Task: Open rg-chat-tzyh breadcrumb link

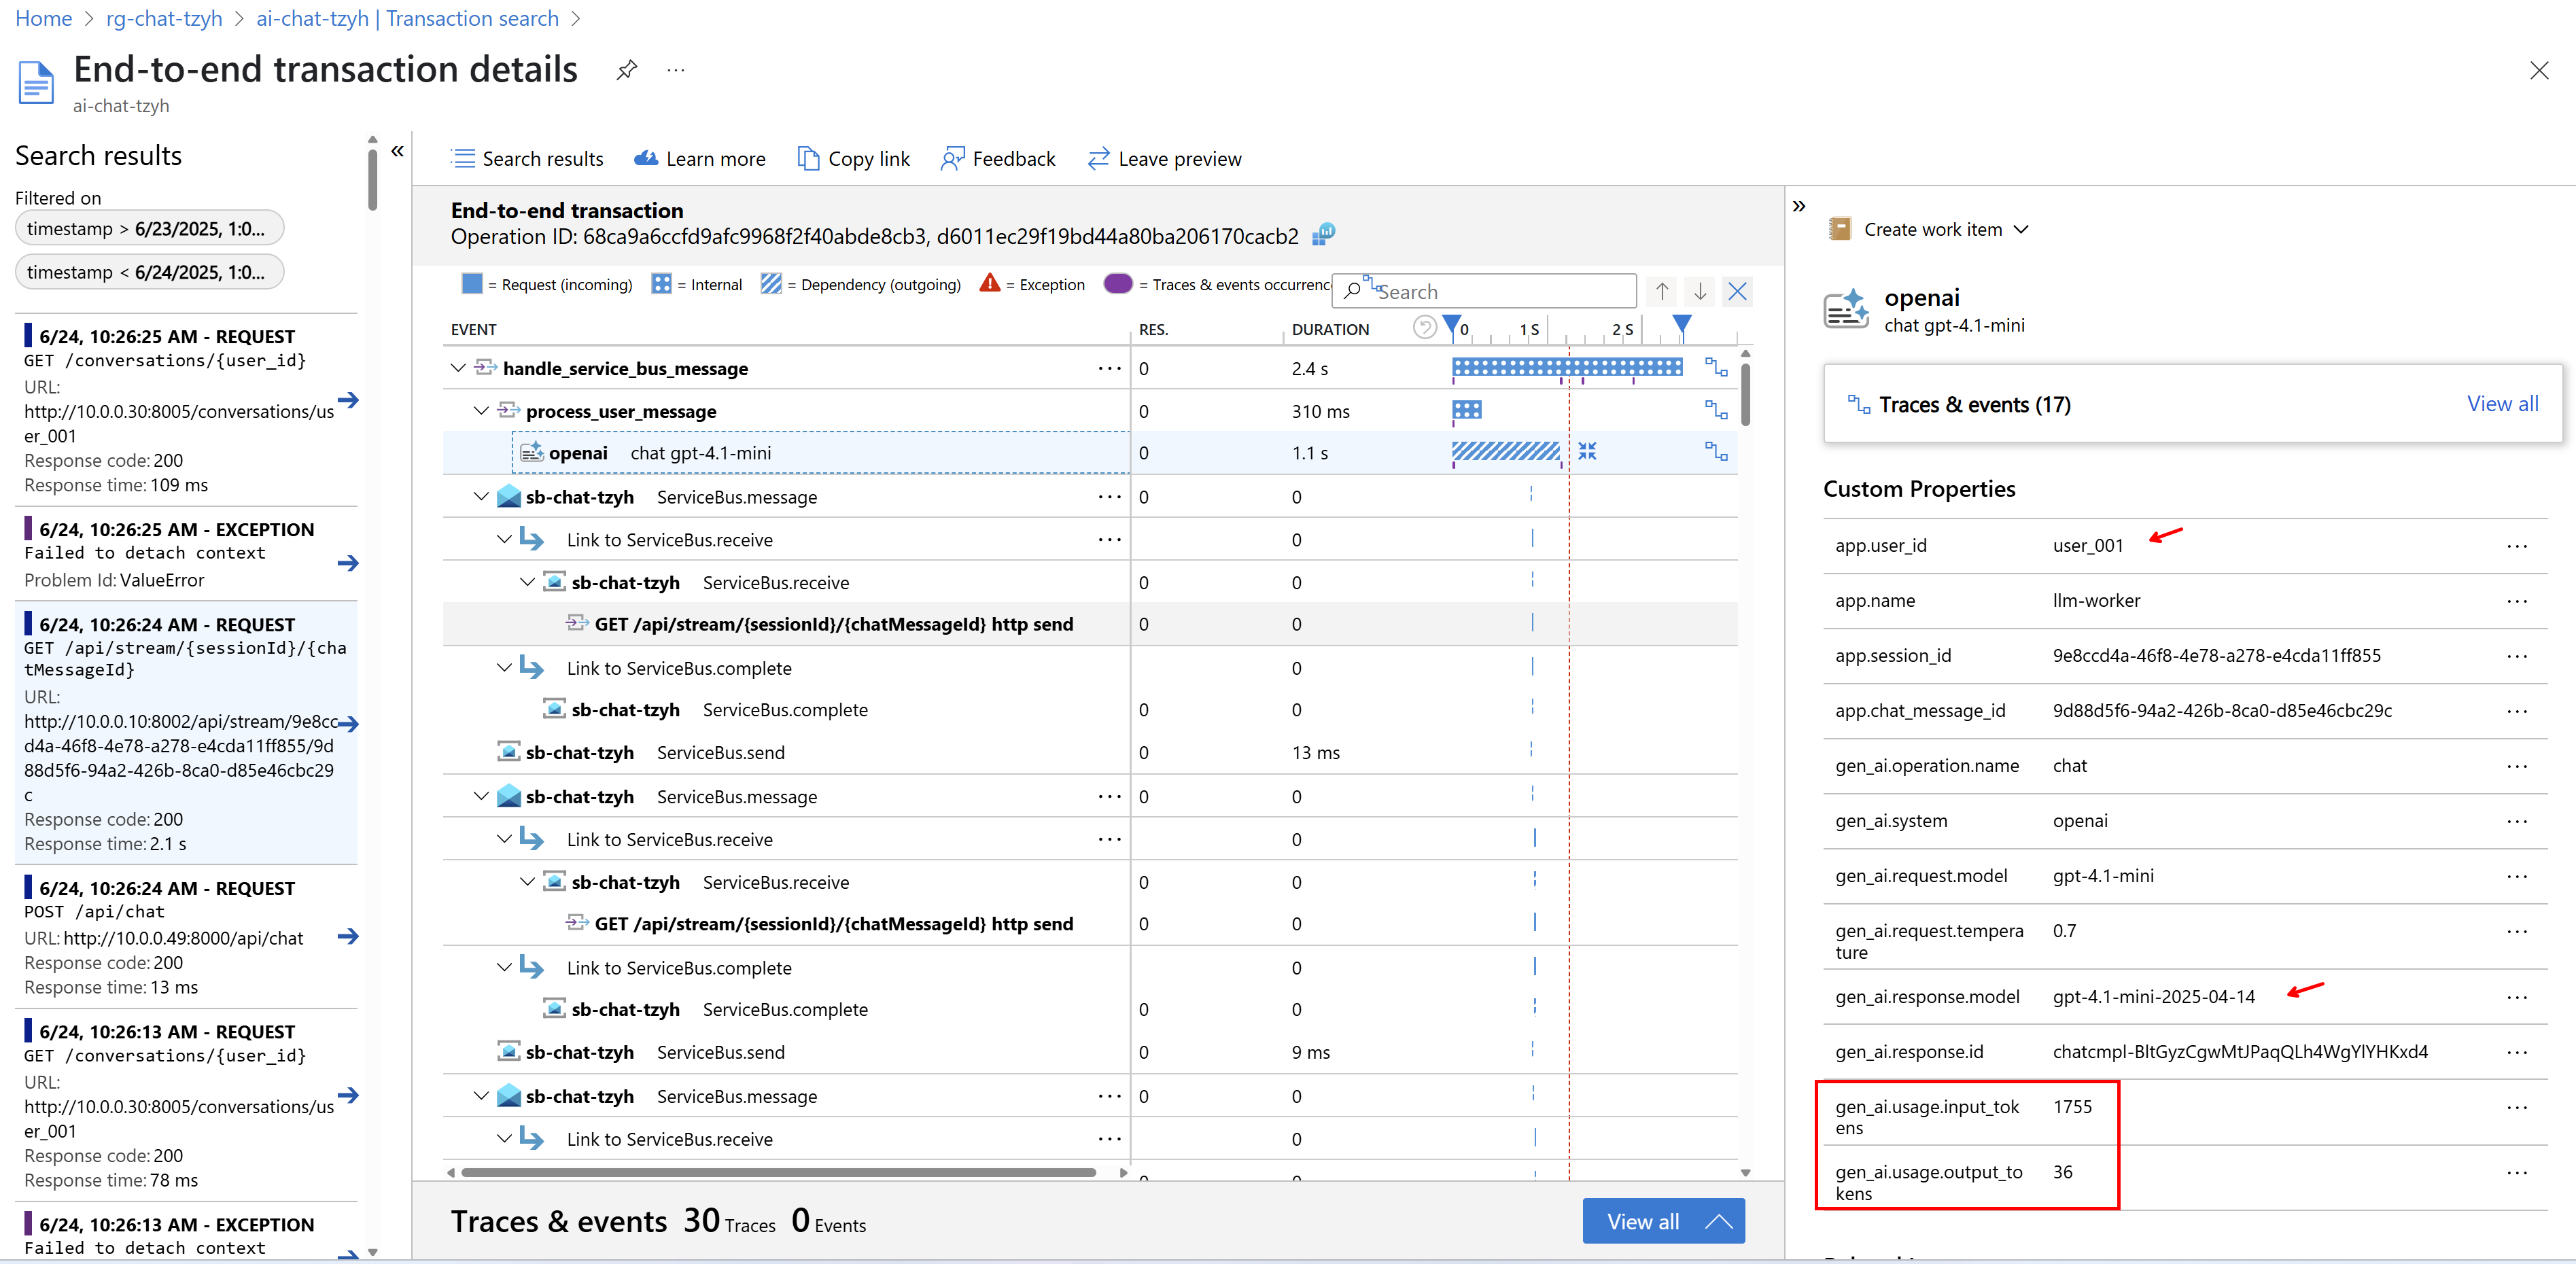Action: click(164, 18)
